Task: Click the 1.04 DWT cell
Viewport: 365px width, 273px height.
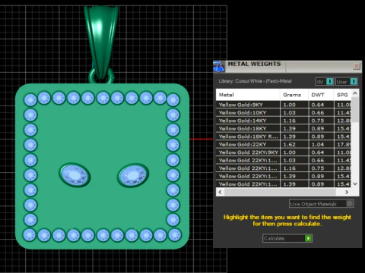Action: coord(321,145)
